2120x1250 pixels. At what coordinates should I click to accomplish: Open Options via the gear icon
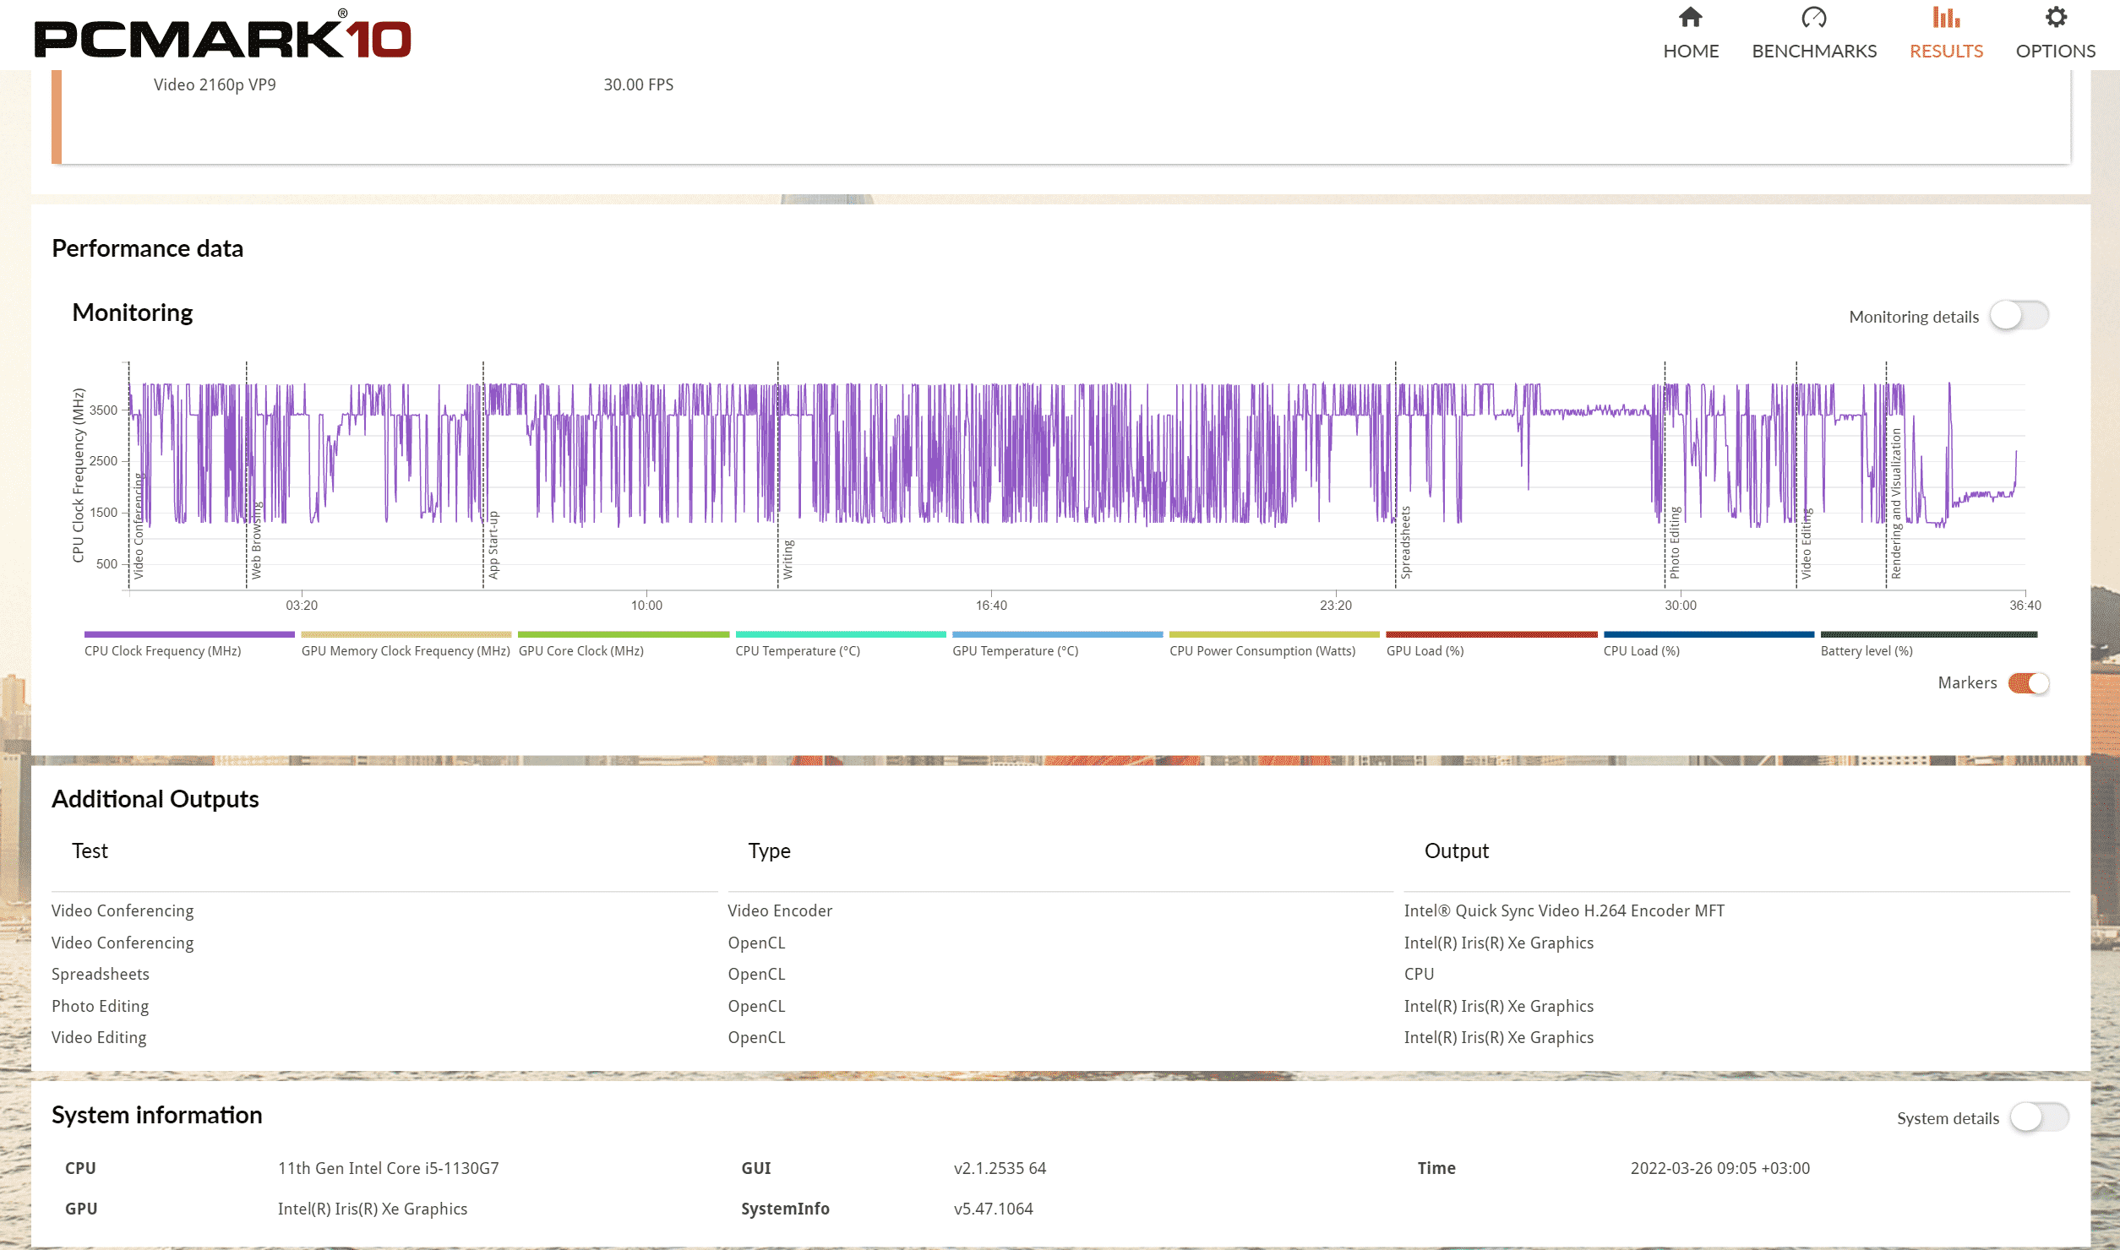tap(2055, 18)
